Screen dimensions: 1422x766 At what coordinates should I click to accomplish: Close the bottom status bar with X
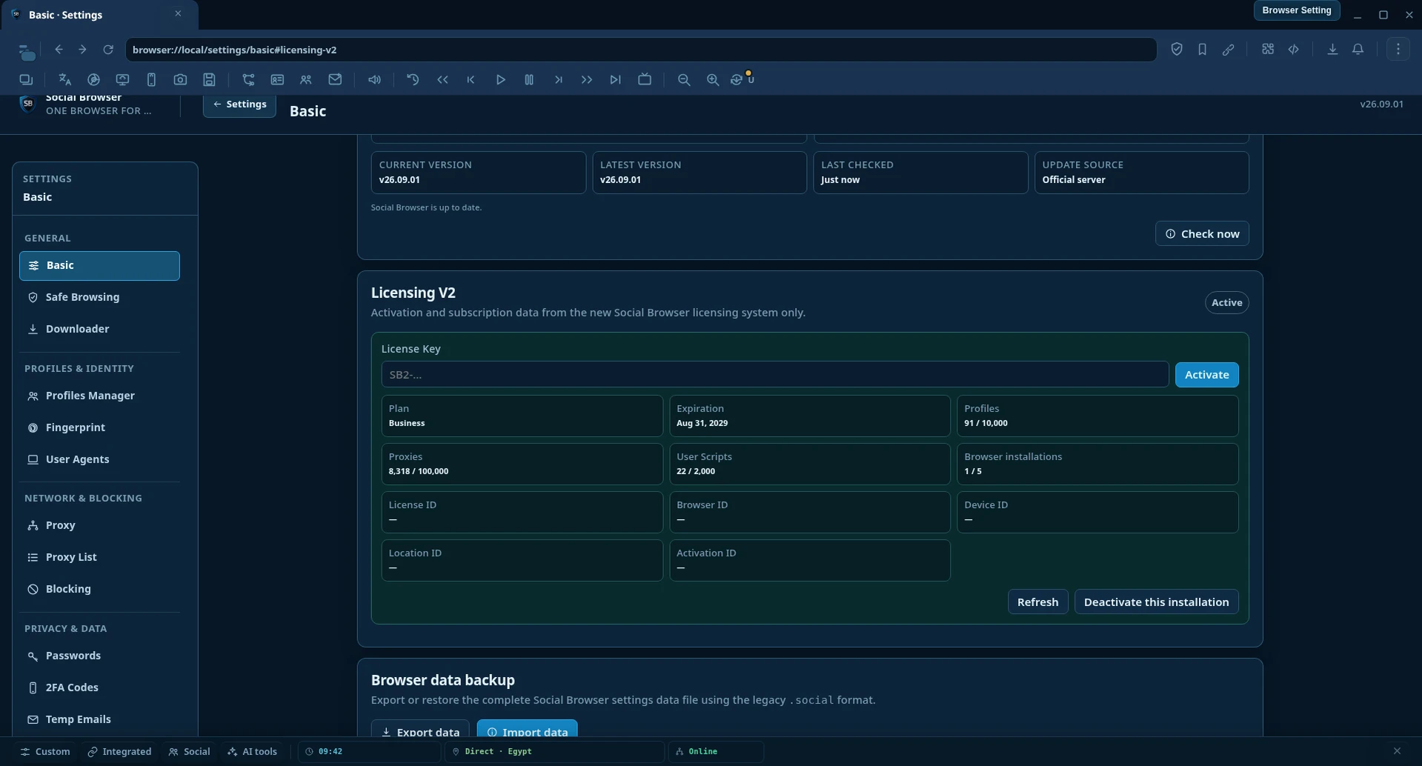(1397, 751)
